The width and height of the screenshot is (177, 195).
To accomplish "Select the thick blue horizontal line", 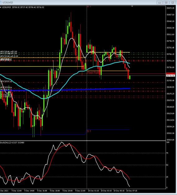I will (65, 90).
